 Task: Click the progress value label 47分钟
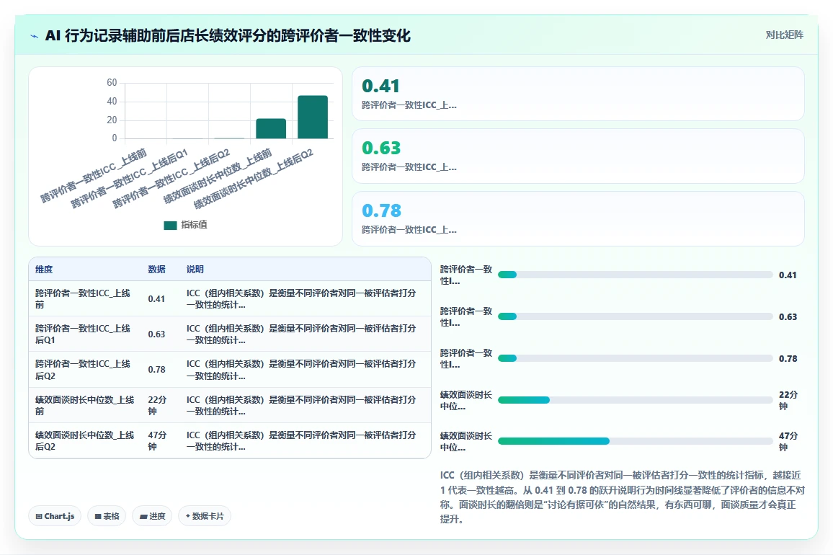coord(788,441)
